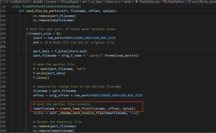
Task: Click 'offset = orig_offset' on line 282
Action: coord(51,95)
